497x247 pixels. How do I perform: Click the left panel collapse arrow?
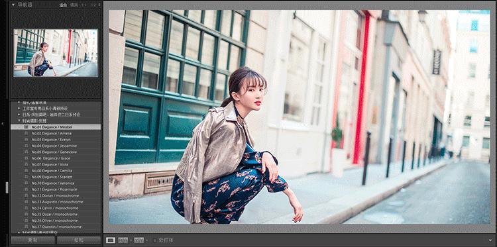pos(2,123)
